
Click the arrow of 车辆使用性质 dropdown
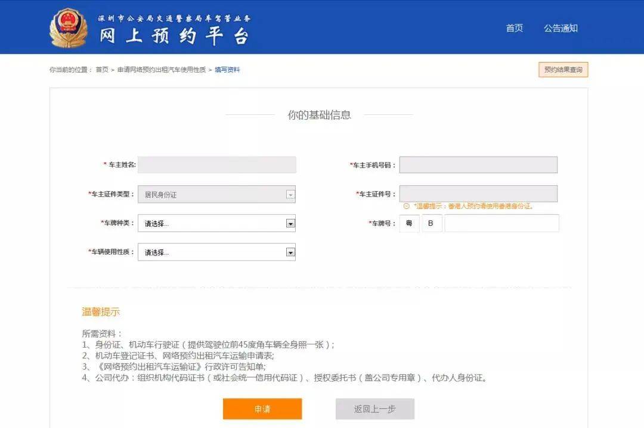pyautogui.click(x=290, y=252)
